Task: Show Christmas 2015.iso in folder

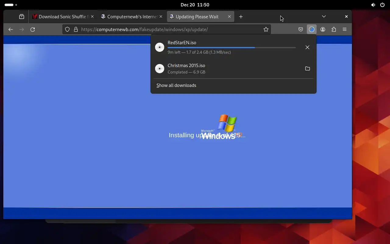Action: click(307, 69)
